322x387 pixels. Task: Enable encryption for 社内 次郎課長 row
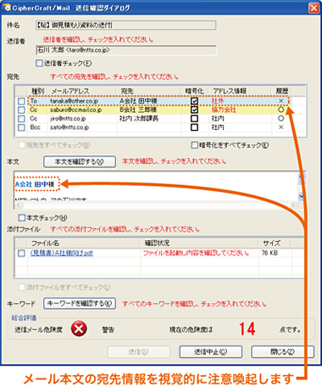coord(194,119)
